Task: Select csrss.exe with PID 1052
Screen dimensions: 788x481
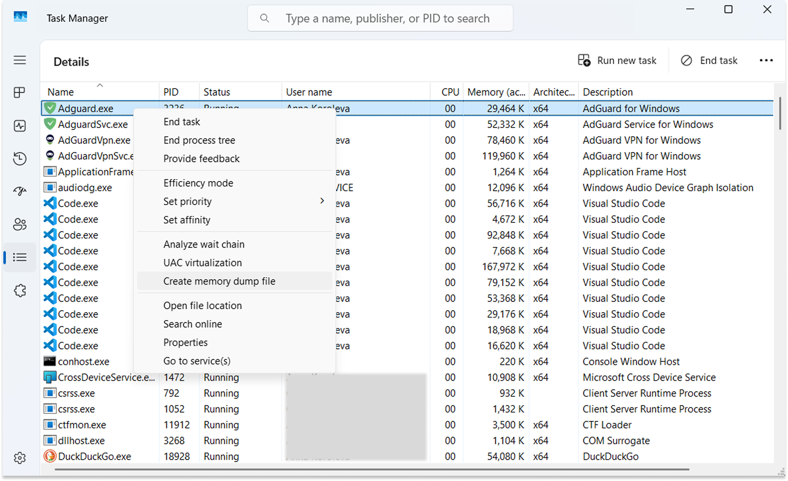Action: tap(76, 409)
